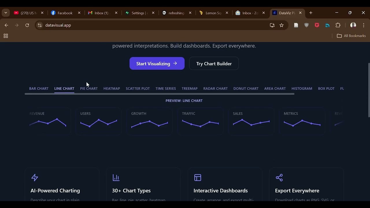
Task: Click the install site icon in the address bar
Action: click(x=272, y=25)
